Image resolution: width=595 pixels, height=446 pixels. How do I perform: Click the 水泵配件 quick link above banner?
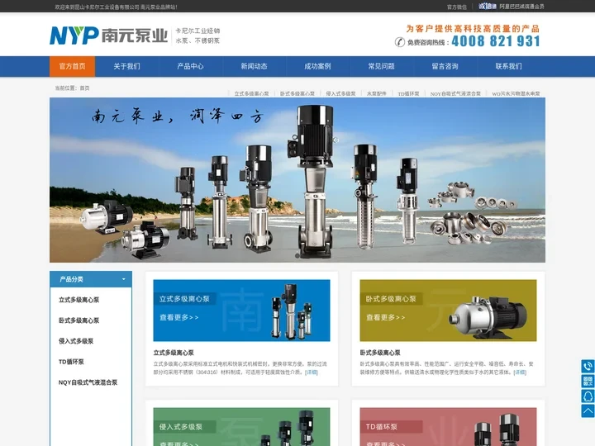(377, 93)
